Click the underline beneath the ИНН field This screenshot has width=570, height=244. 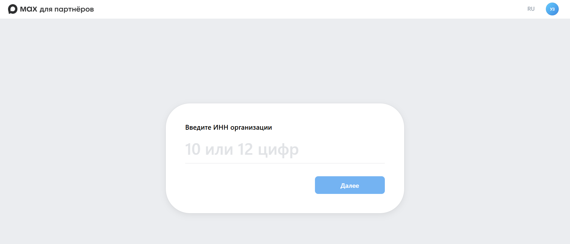point(285,163)
